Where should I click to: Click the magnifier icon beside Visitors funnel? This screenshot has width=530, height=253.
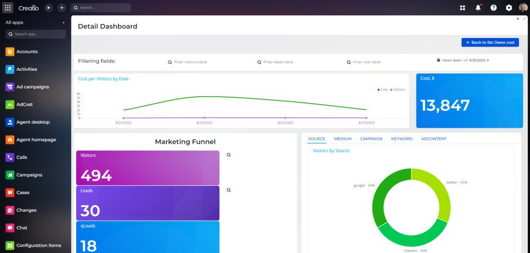228,155
